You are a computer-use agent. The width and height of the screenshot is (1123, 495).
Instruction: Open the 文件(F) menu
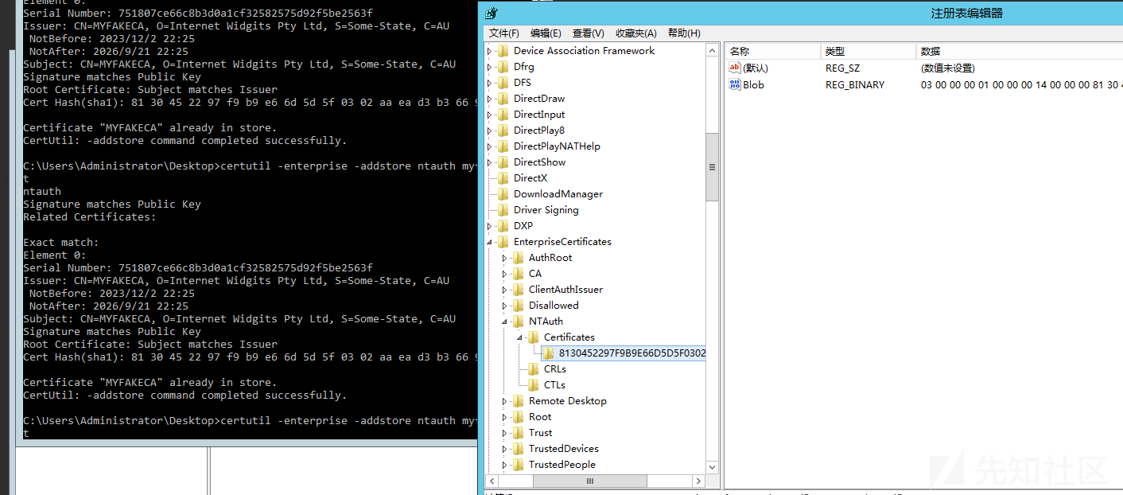tap(503, 33)
